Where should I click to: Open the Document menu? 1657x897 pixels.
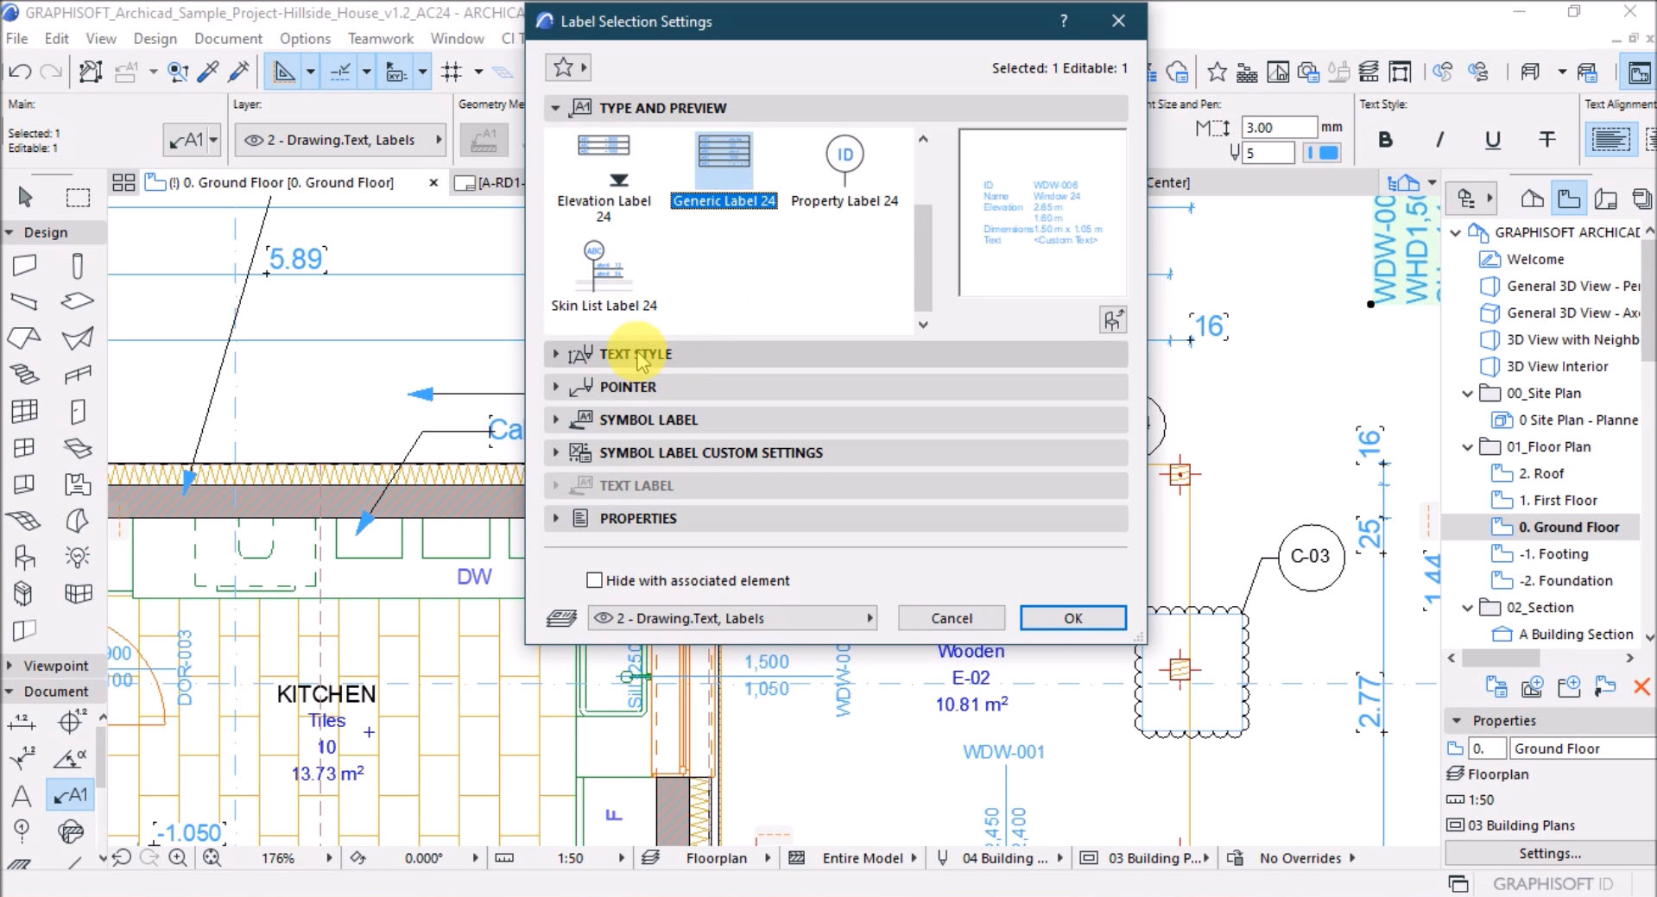point(228,39)
